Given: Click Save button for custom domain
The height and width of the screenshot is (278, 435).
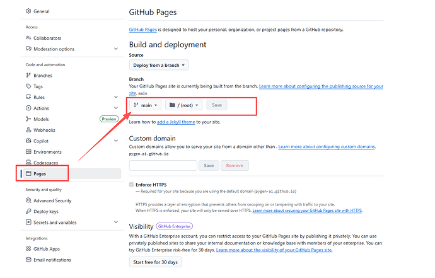Looking at the screenshot, I should pyautogui.click(x=209, y=166).
